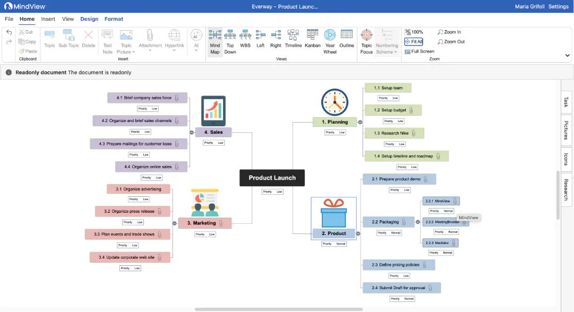This screenshot has height=312, width=574.
Task: Switch to Top Down view
Action: (x=230, y=42)
